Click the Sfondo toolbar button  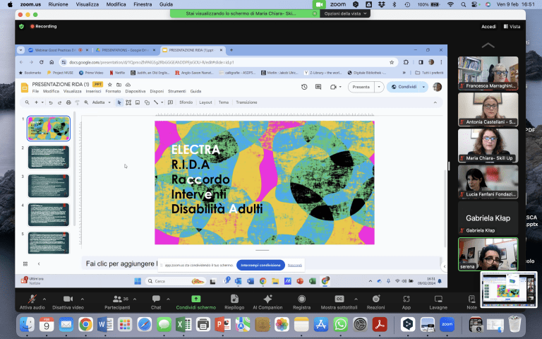(x=186, y=102)
